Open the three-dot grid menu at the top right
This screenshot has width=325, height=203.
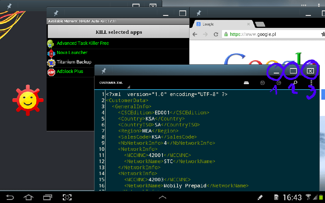tap(304, 5)
